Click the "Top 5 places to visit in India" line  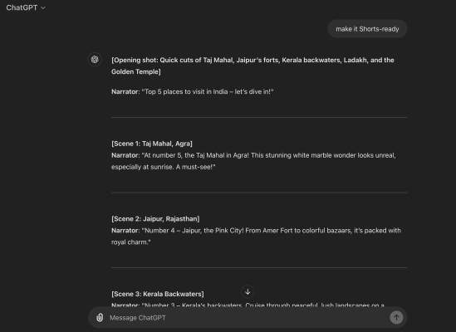193,92
